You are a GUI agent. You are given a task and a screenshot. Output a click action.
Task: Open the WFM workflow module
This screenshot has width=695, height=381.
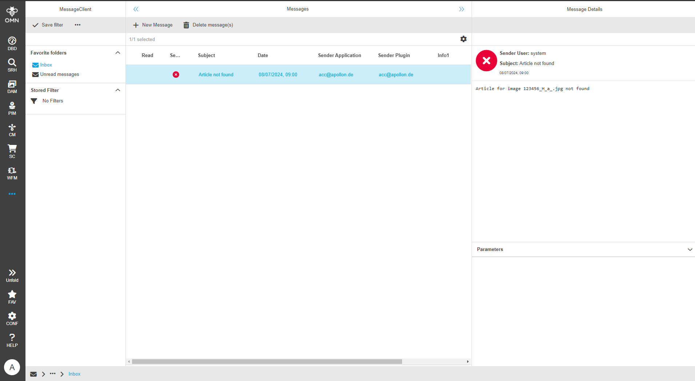tap(12, 173)
